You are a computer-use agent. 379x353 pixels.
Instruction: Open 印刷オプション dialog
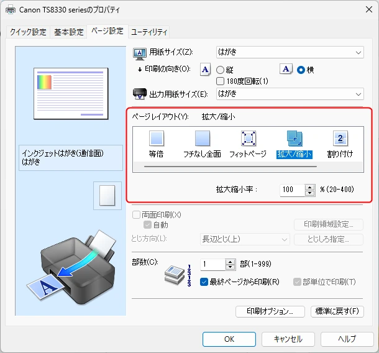coord(270,311)
